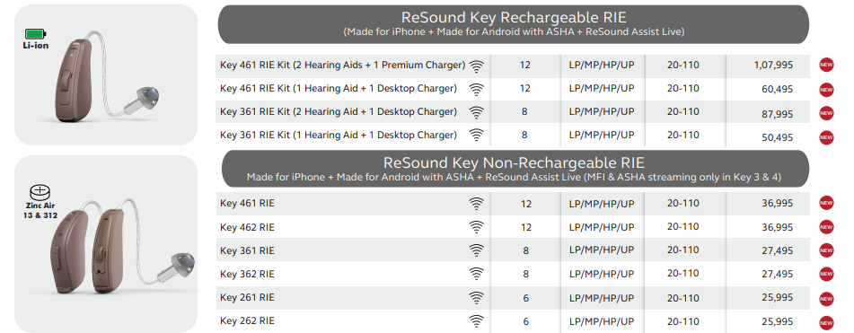Click the wireless icon beside Key 262 RIE
Screen dimensions: 854x333
(x=477, y=321)
